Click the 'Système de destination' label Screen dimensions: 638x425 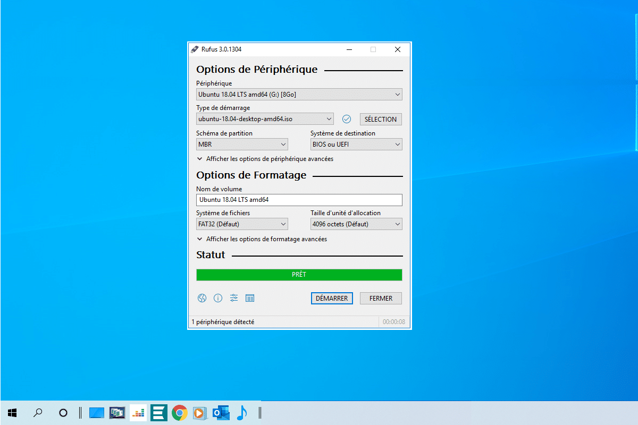point(343,133)
